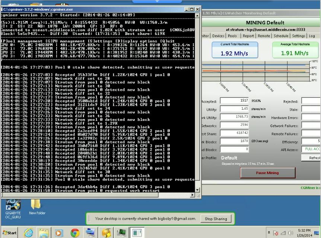
Task: Click the bottom-right resize grip of the cgminer console
Action: click(198, 196)
